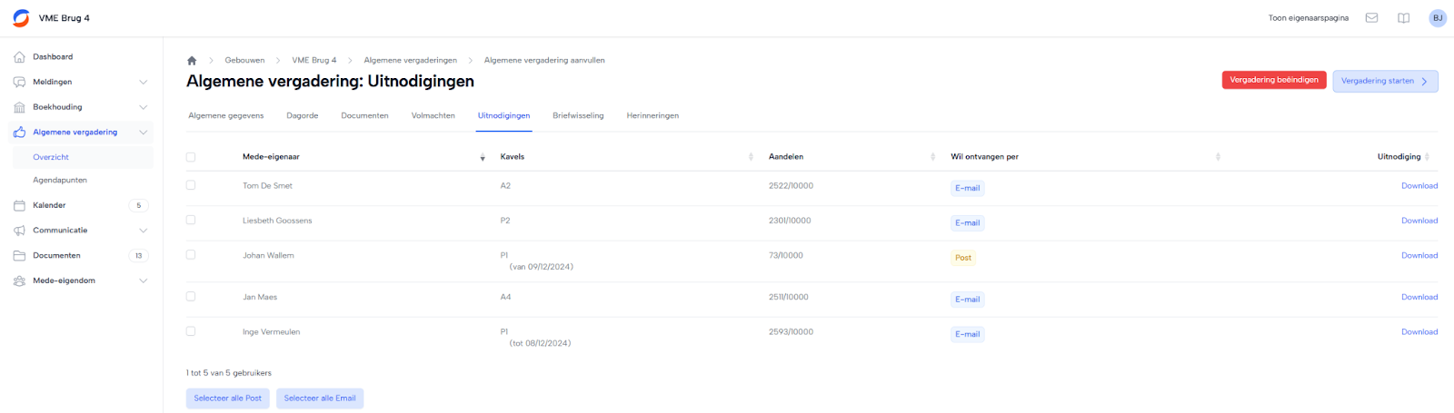Image resolution: width=1454 pixels, height=413 pixels.
Task: Expand the Mede-eigendom sidebar chevron
Action: (143, 281)
